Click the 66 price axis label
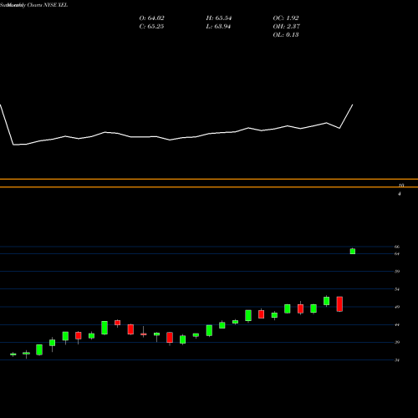Viewport: 418px width, 418px height. 397,247
